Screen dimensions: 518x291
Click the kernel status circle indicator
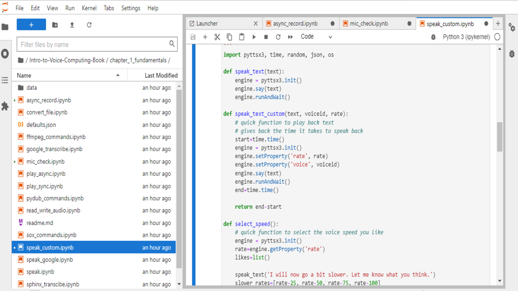coord(497,37)
